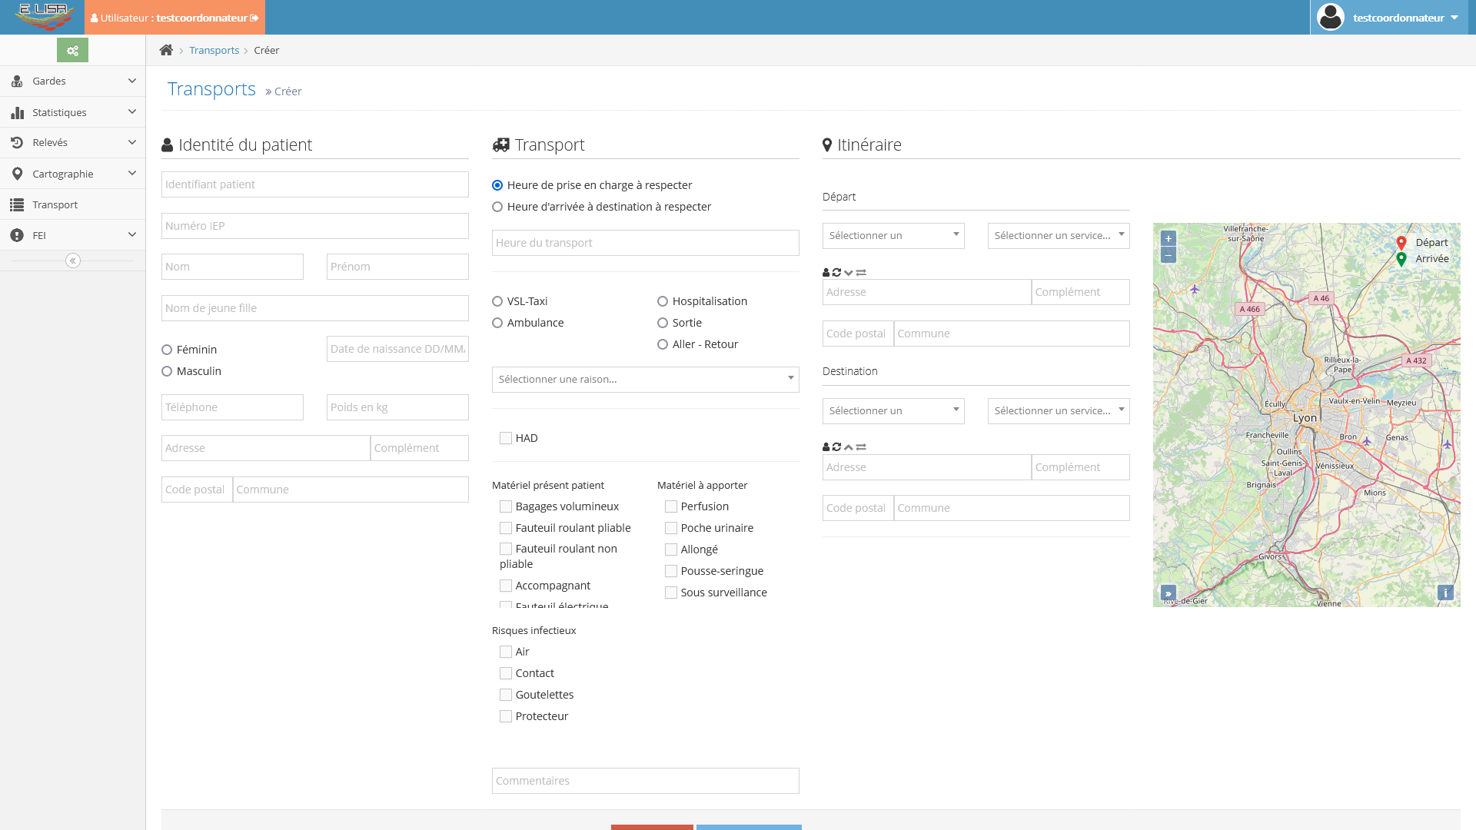Check the HAD checkbox
Screen dimensions: 1476x830
[506, 439]
